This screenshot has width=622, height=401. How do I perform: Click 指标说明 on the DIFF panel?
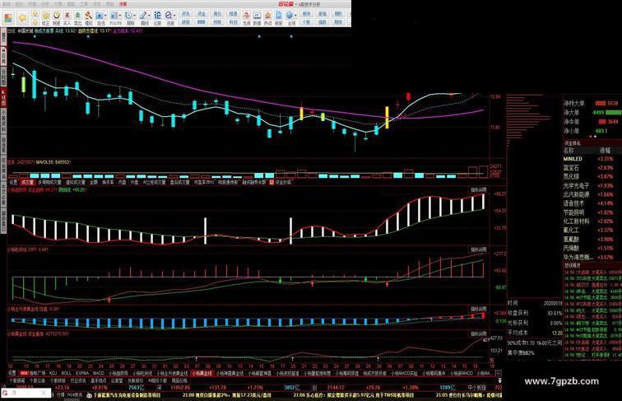tap(478, 249)
